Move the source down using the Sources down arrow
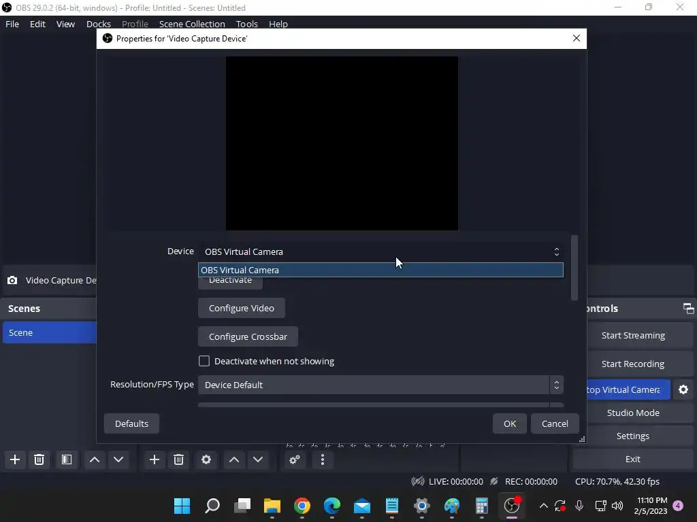This screenshot has height=522, width=697. click(x=258, y=459)
